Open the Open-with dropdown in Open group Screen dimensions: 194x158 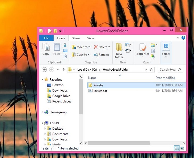coord(157,45)
